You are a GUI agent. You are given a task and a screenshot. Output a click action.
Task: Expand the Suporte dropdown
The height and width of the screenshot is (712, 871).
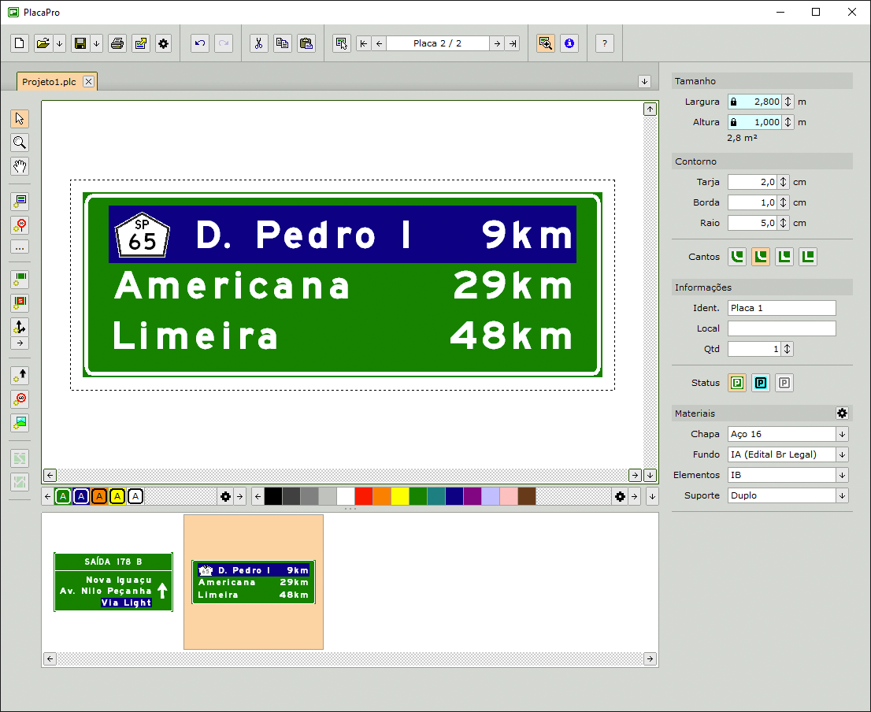pyautogui.click(x=842, y=495)
